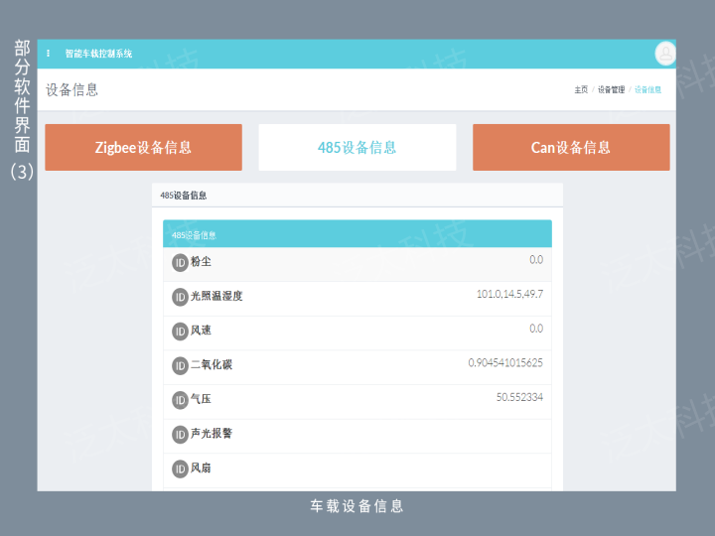Screen dimensions: 715x536
Task: Select the 485设备信息 tab
Action: [x=357, y=148]
